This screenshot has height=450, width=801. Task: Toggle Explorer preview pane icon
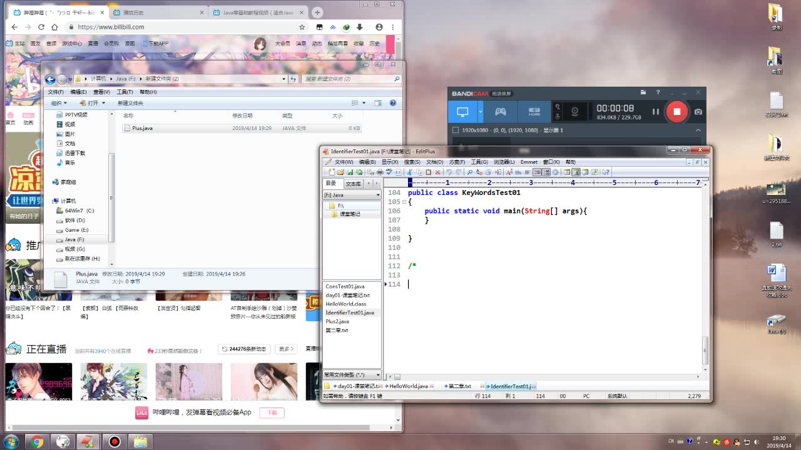coord(378,103)
